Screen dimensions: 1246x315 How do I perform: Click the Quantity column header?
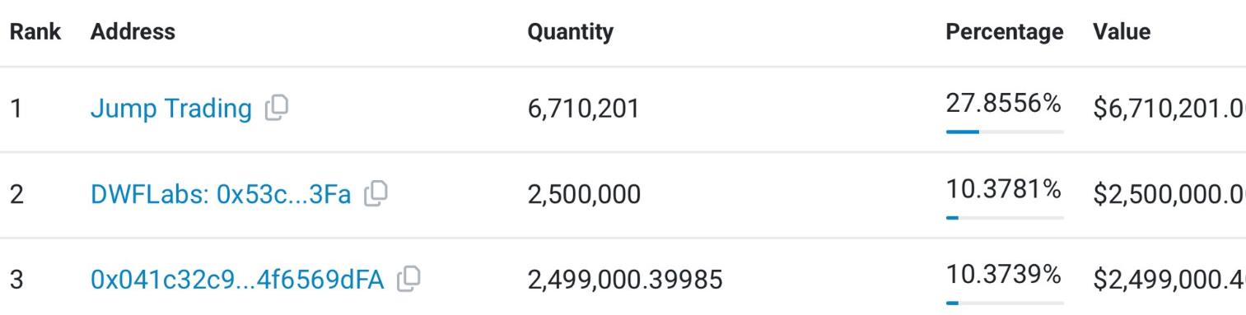coord(570,32)
